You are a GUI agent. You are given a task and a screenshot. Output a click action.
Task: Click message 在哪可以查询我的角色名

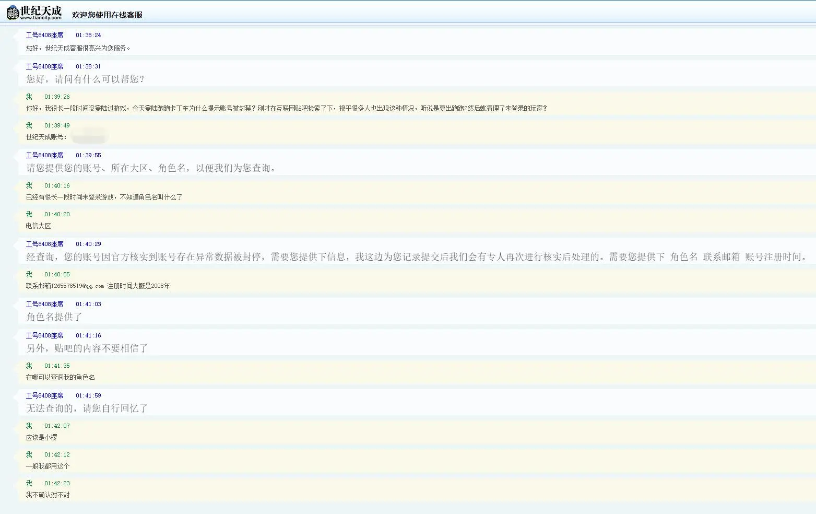click(x=61, y=378)
